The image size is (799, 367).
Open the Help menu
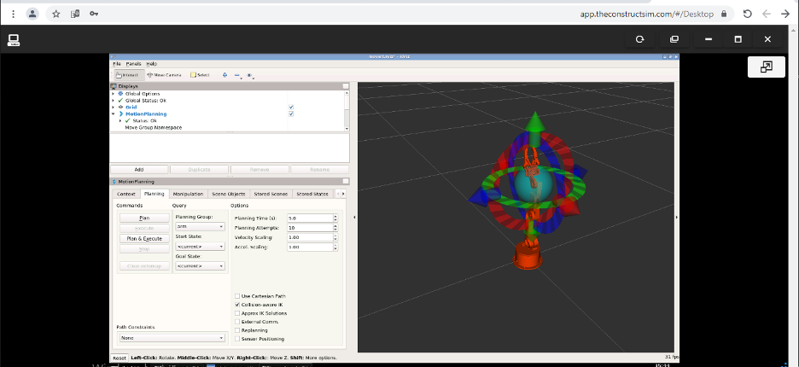click(x=151, y=64)
